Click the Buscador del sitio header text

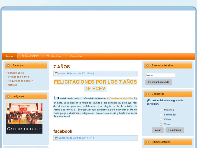(x=162, y=65)
